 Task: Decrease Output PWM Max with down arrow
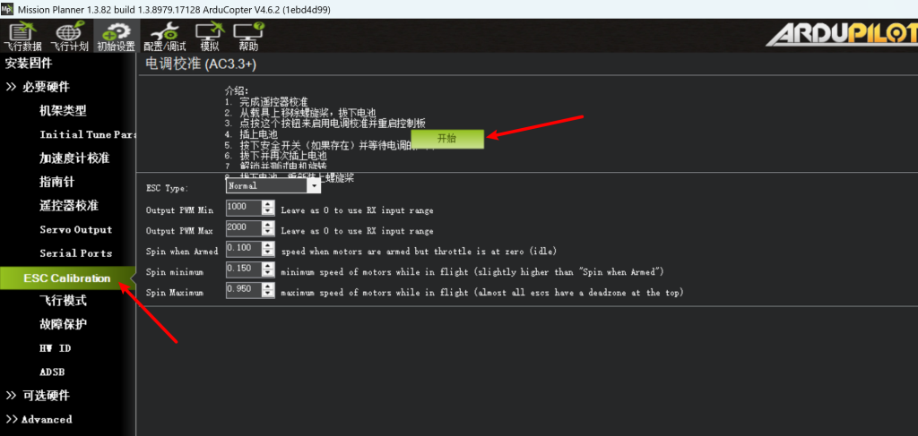[268, 232]
